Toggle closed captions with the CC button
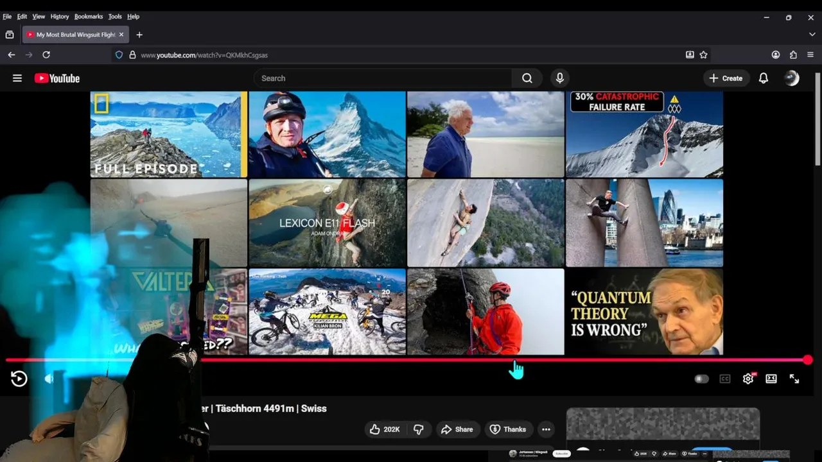Image resolution: width=822 pixels, height=462 pixels. pyautogui.click(x=725, y=379)
